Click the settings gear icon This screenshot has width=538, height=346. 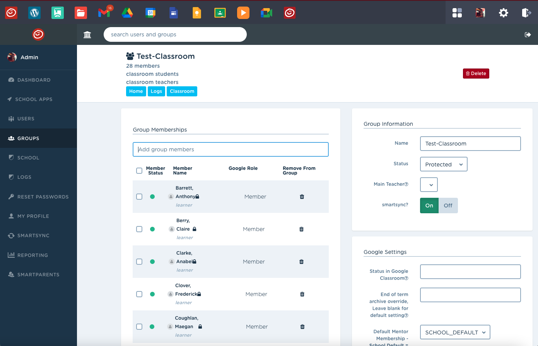point(503,13)
